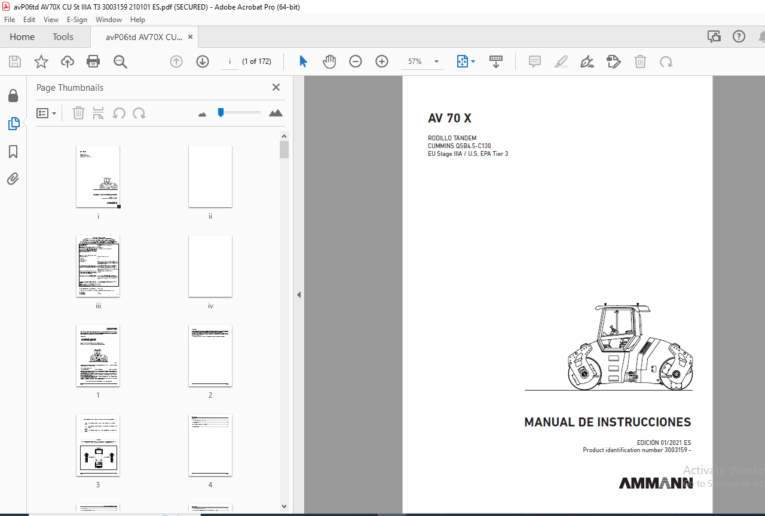The image size is (765, 516).
Task: Print the document via printer icon
Action: click(93, 62)
